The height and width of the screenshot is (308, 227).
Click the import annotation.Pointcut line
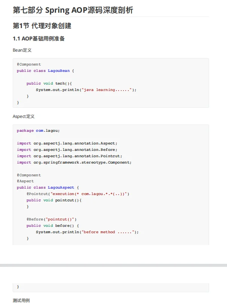click(70, 156)
